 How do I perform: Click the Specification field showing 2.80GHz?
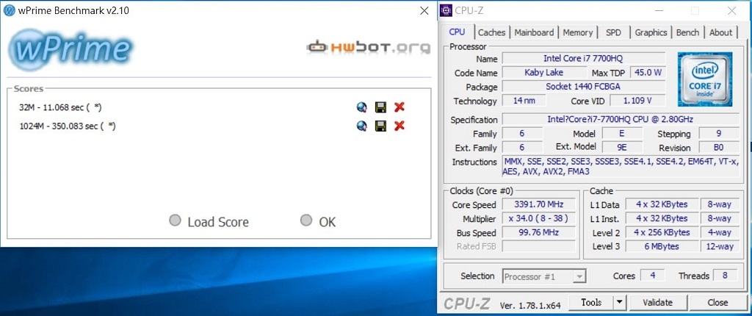pyautogui.click(x=620, y=120)
